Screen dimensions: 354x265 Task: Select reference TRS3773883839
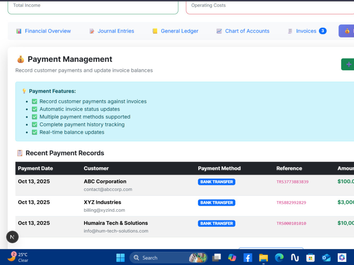pos(292,182)
